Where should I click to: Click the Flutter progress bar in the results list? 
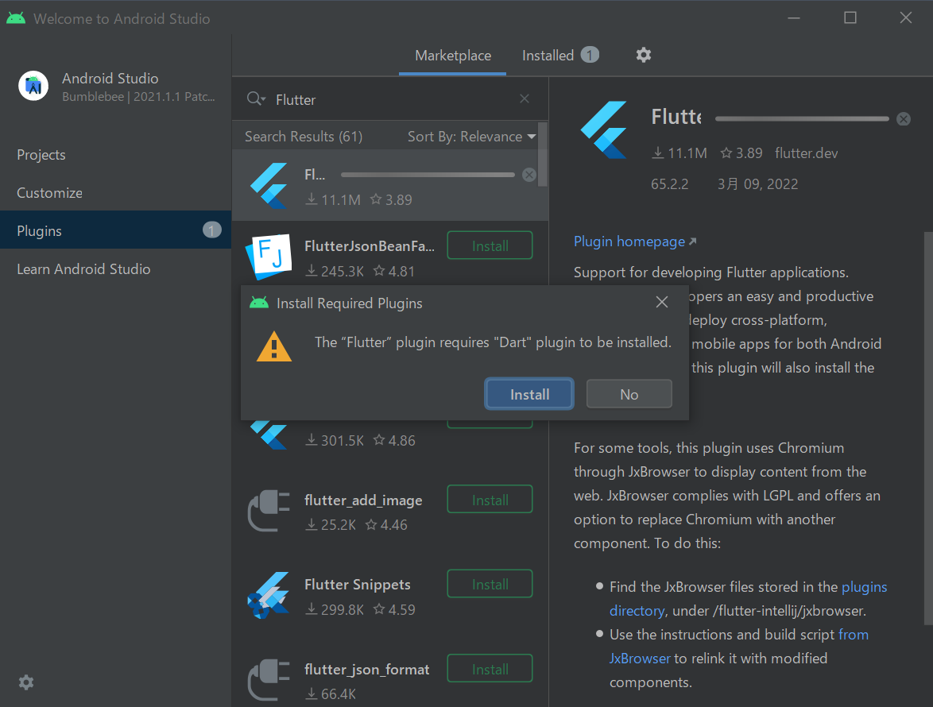[428, 175]
